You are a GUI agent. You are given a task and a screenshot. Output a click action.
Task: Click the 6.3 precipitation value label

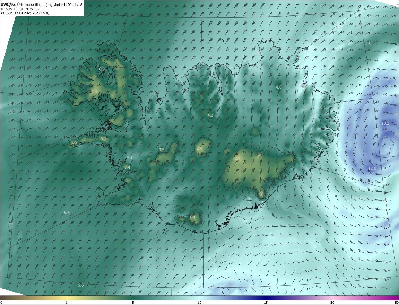(x=102, y=69)
